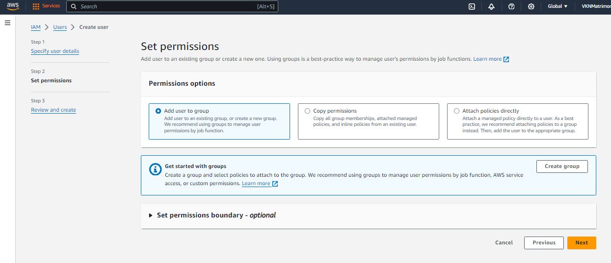Image resolution: width=611 pixels, height=263 pixels.
Task: Open the help question mark icon
Action: (511, 6)
